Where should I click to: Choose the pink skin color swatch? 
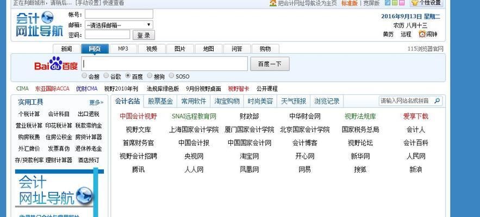click(x=402, y=3)
